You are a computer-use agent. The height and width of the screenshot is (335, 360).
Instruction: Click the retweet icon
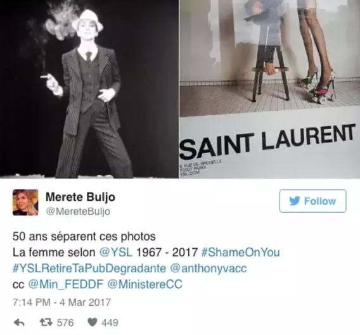click(46, 322)
